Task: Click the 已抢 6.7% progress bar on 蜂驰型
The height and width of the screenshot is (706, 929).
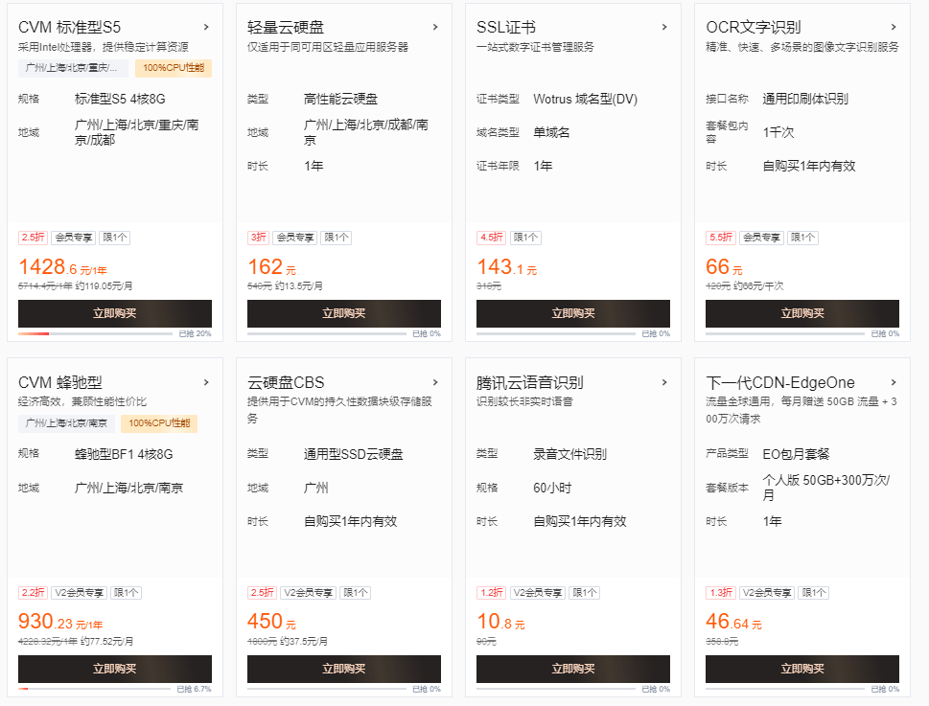Action: 94,689
